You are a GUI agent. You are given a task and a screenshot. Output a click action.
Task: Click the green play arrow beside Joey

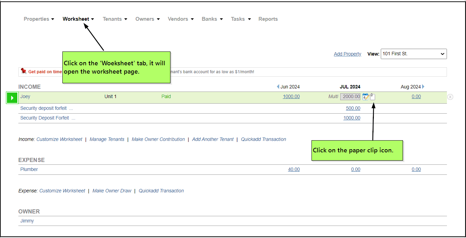(12, 98)
